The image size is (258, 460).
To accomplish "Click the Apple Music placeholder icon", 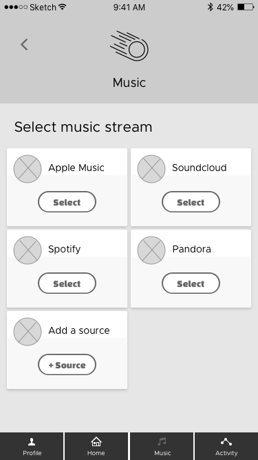I will (28, 169).
